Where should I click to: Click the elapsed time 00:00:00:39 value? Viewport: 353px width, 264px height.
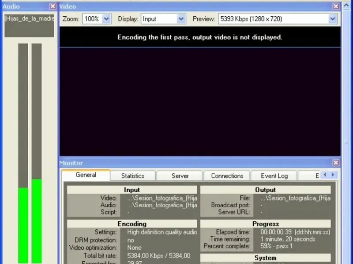tap(276, 232)
